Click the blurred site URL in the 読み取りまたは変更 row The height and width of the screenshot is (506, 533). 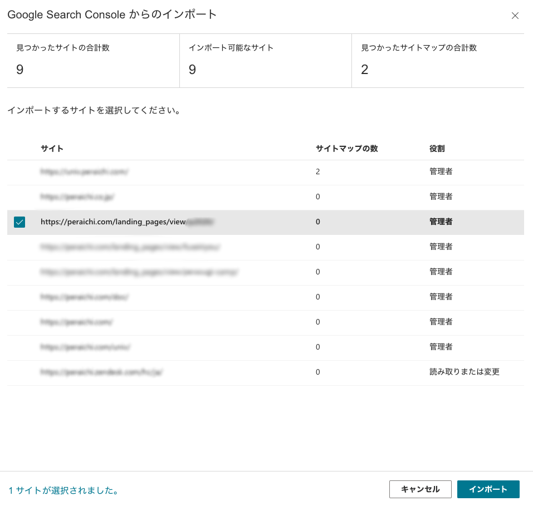pyautogui.click(x=101, y=372)
